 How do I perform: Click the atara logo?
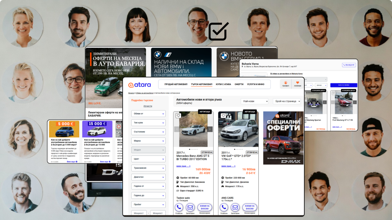click(x=139, y=85)
